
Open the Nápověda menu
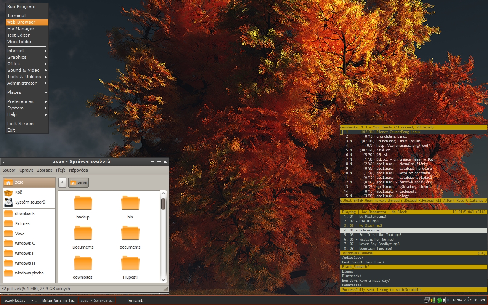point(79,170)
